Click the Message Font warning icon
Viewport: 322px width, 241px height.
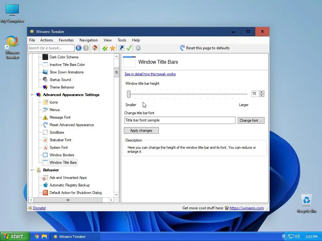[x=45, y=117]
